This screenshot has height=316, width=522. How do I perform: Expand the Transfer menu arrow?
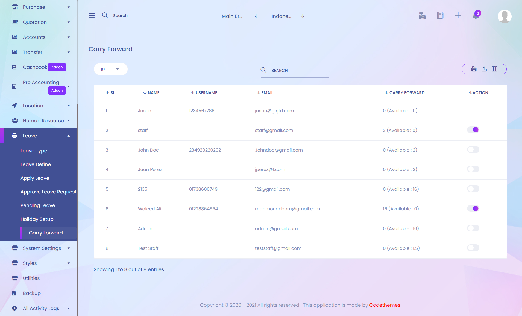[69, 52]
